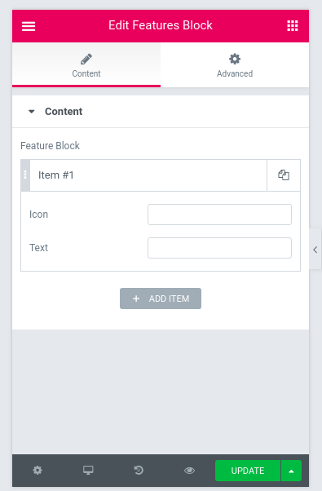Click the Feature Block label
Viewport: 322px width, 491px height.
(x=50, y=146)
